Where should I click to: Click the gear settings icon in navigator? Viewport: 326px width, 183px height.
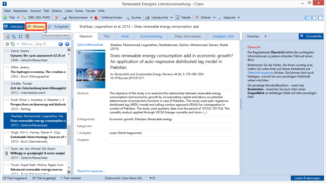click(x=7, y=44)
